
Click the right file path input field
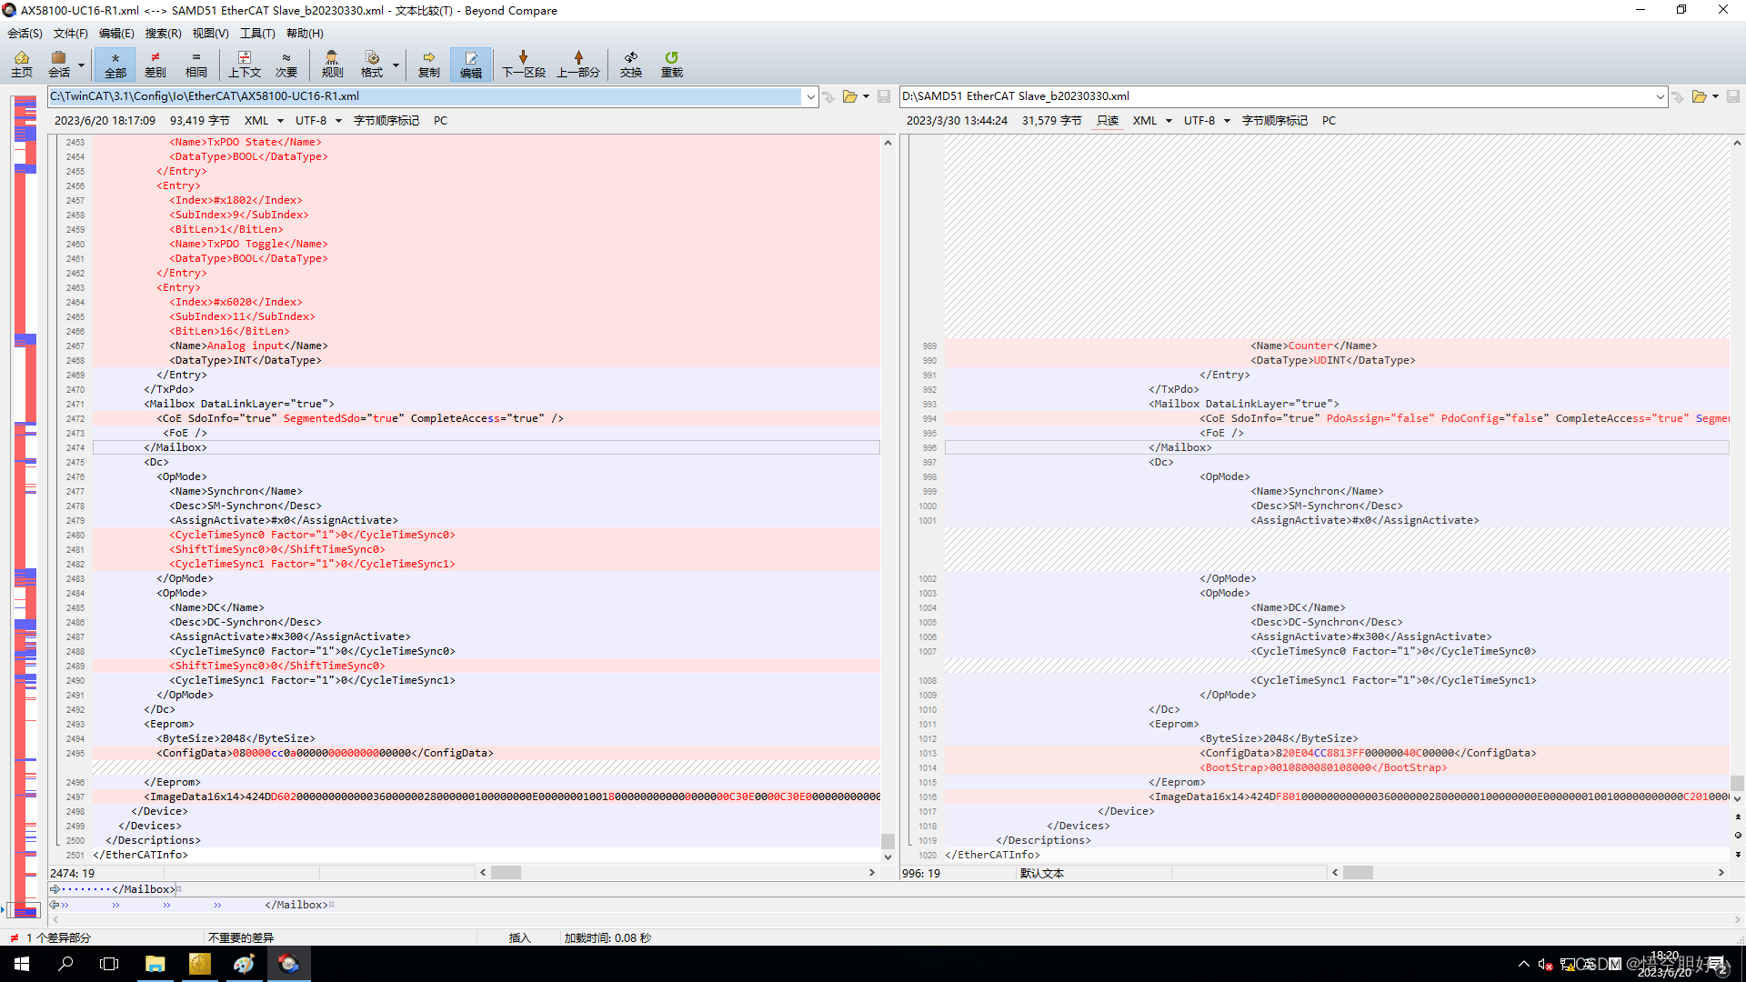(1276, 96)
